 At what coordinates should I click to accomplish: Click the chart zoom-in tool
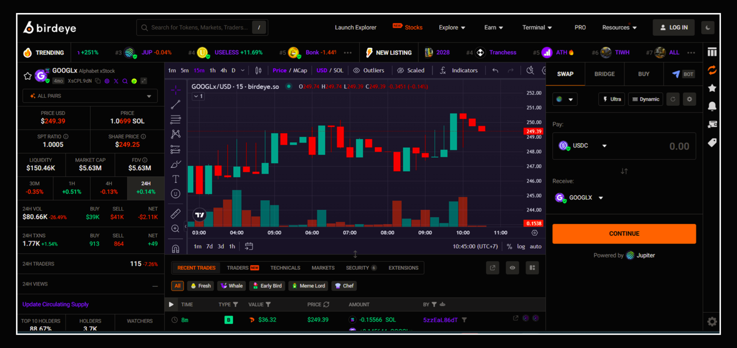pos(175,228)
